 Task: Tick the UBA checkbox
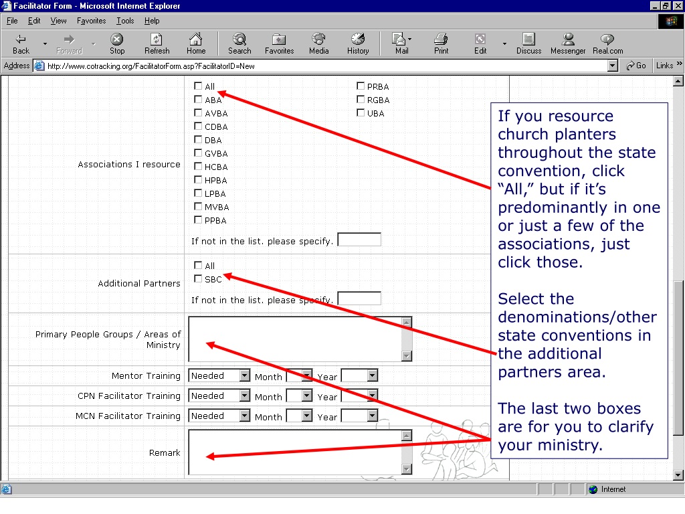(x=361, y=112)
